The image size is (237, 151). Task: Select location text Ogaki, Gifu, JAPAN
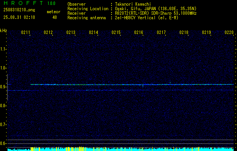coord(135,9)
